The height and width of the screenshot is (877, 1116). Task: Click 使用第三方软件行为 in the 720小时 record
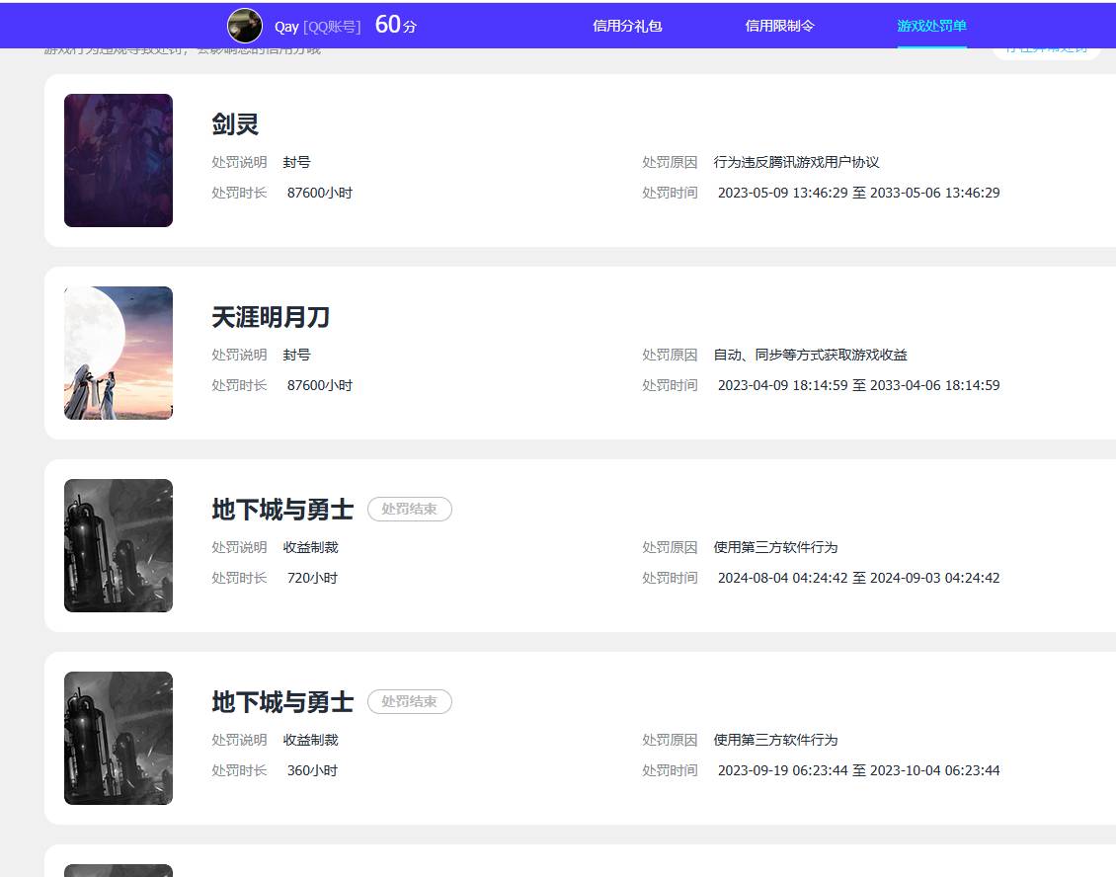pyautogui.click(x=776, y=547)
